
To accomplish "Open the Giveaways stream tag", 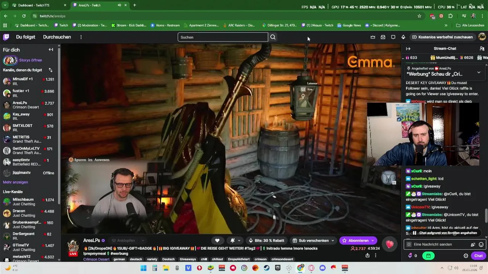I will pos(187,259).
